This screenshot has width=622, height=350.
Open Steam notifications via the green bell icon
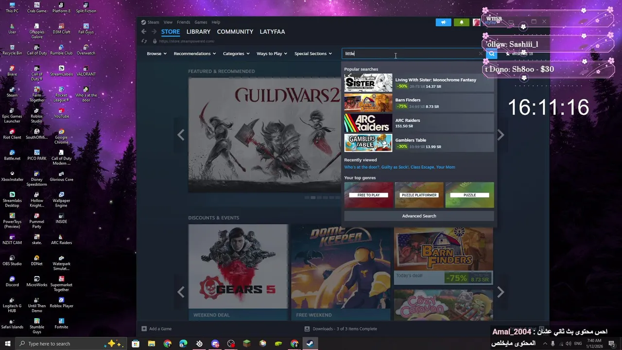coord(462,22)
